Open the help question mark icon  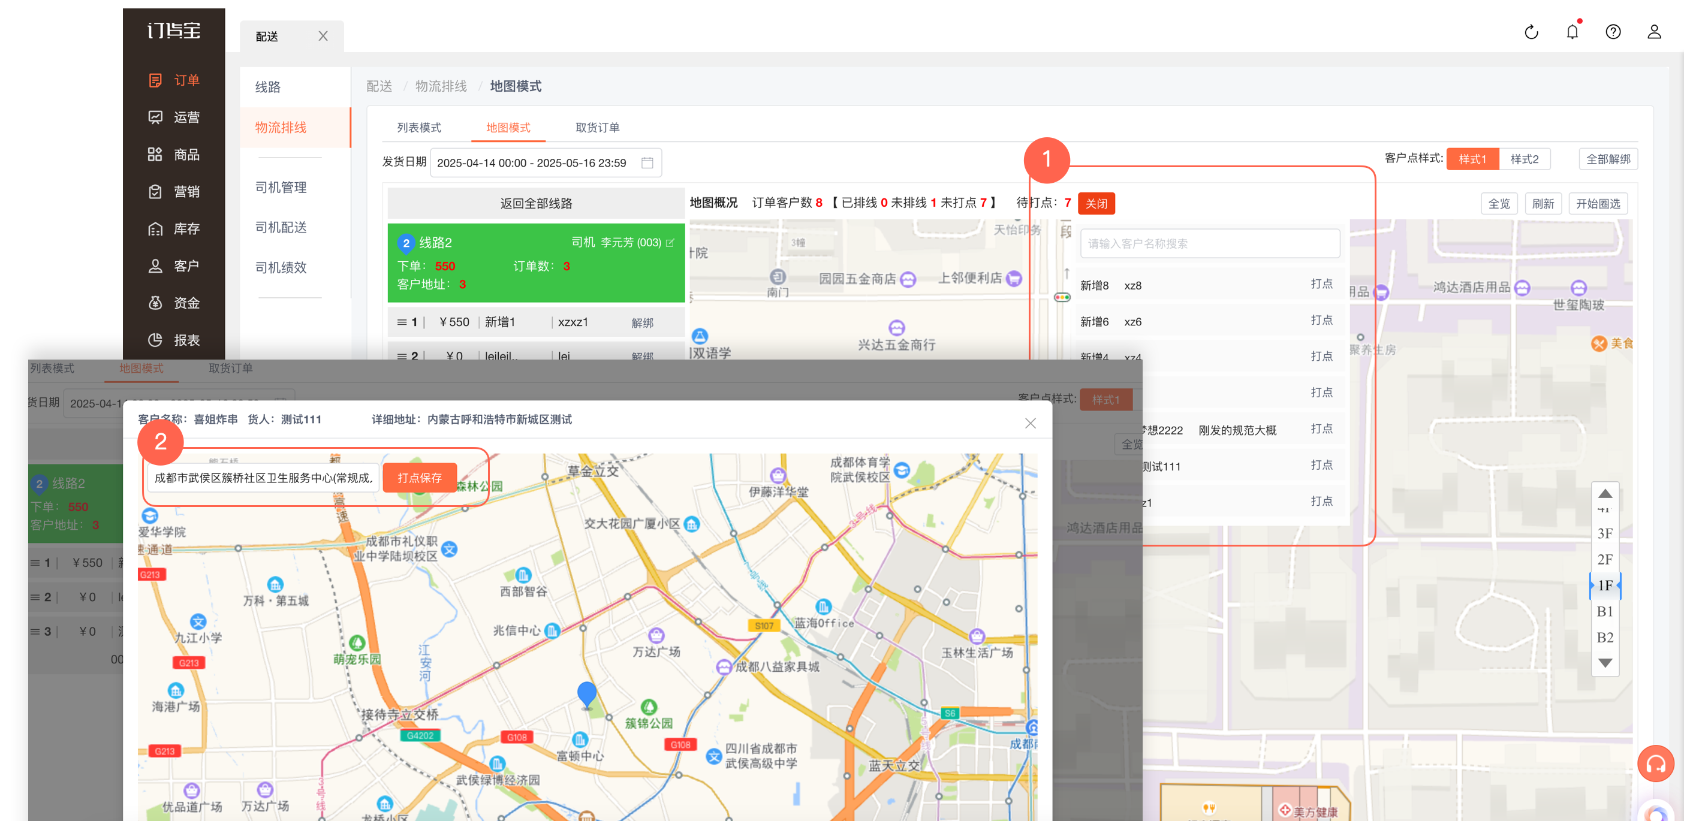click(1613, 32)
